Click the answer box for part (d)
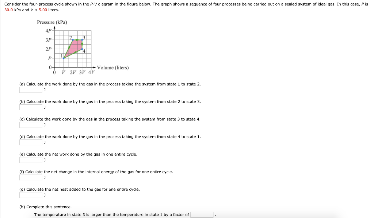The height and width of the screenshot is (218, 374). point(30,142)
